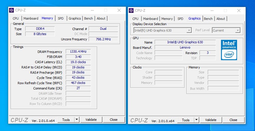Viewport: 255px width, 131px height.
Task: Click the 3:40 FSB:DRAM value
Action: coord(78,57)
